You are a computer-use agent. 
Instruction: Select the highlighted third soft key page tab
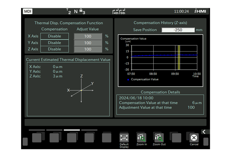(x=72, y=130)
